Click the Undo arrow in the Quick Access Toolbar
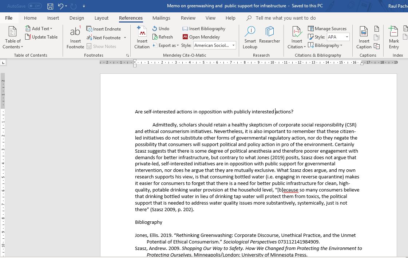The image size is (408, 258). 60,6
